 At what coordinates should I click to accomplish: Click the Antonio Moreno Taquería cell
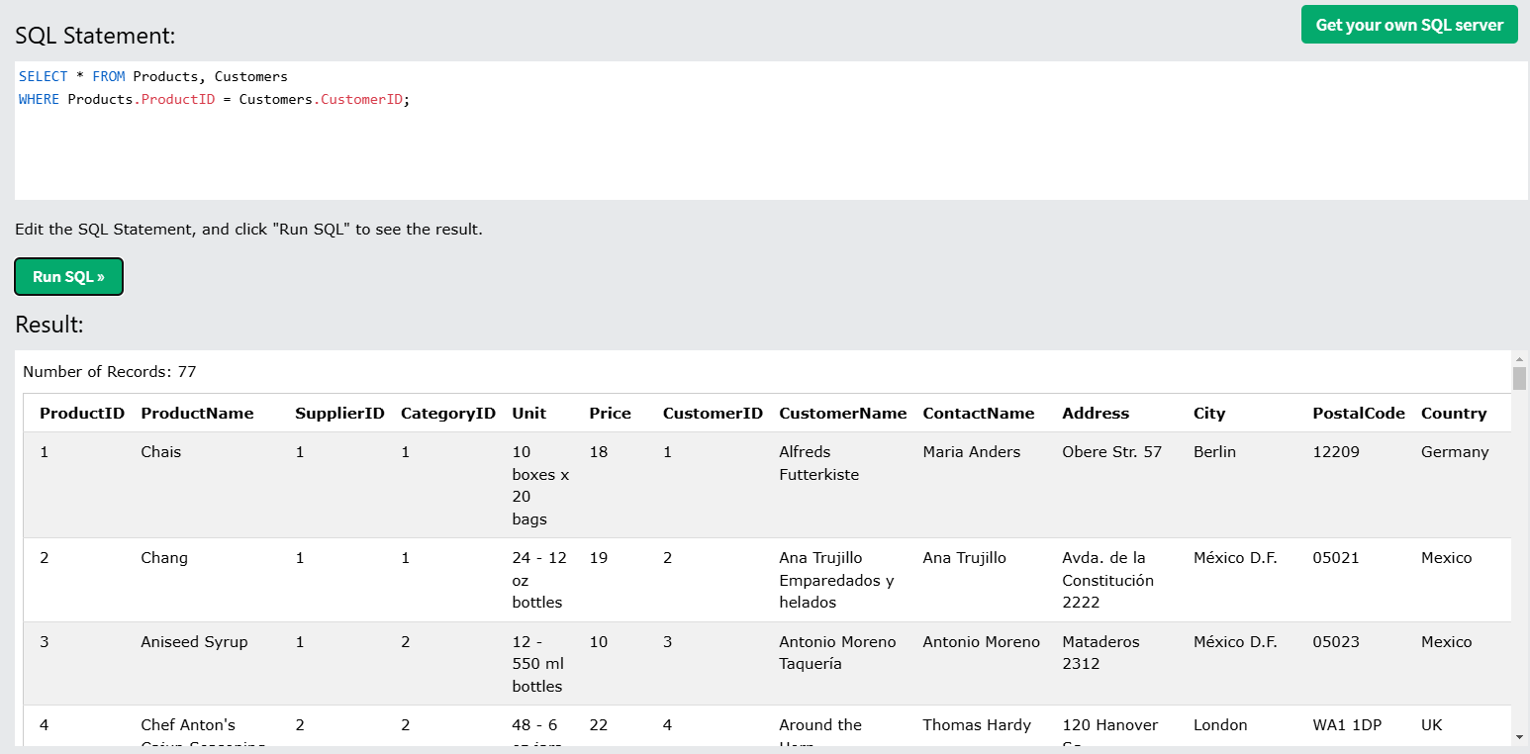(x=837, y=653)
